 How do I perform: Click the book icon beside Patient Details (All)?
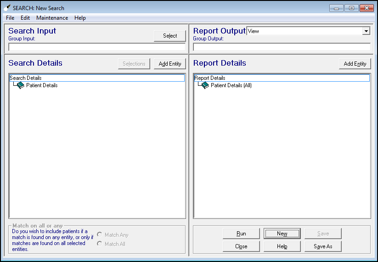click(x=205, y=85)
